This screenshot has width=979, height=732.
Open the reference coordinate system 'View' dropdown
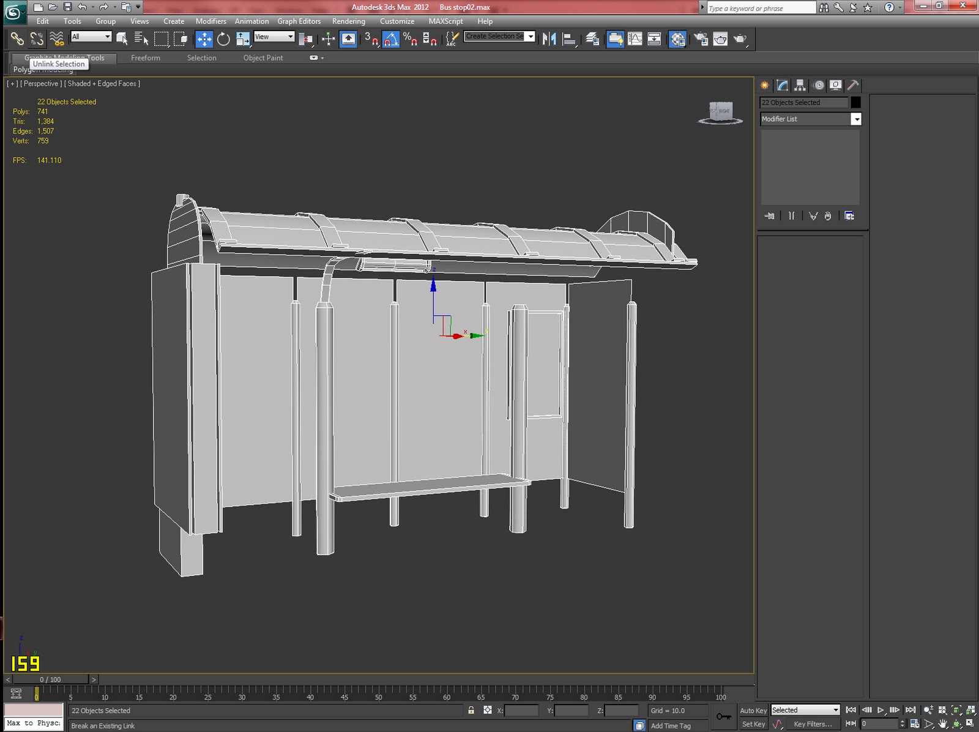274,37
